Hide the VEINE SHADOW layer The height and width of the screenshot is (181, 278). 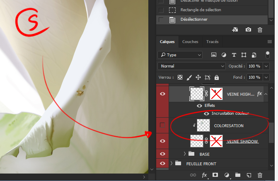coord(162,141)
